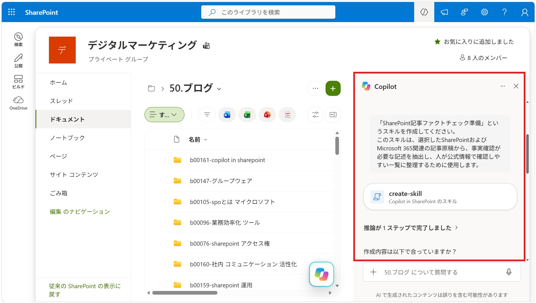Click 編集 のナビゲーション link
536x303 pixels.
click(80, 212)
